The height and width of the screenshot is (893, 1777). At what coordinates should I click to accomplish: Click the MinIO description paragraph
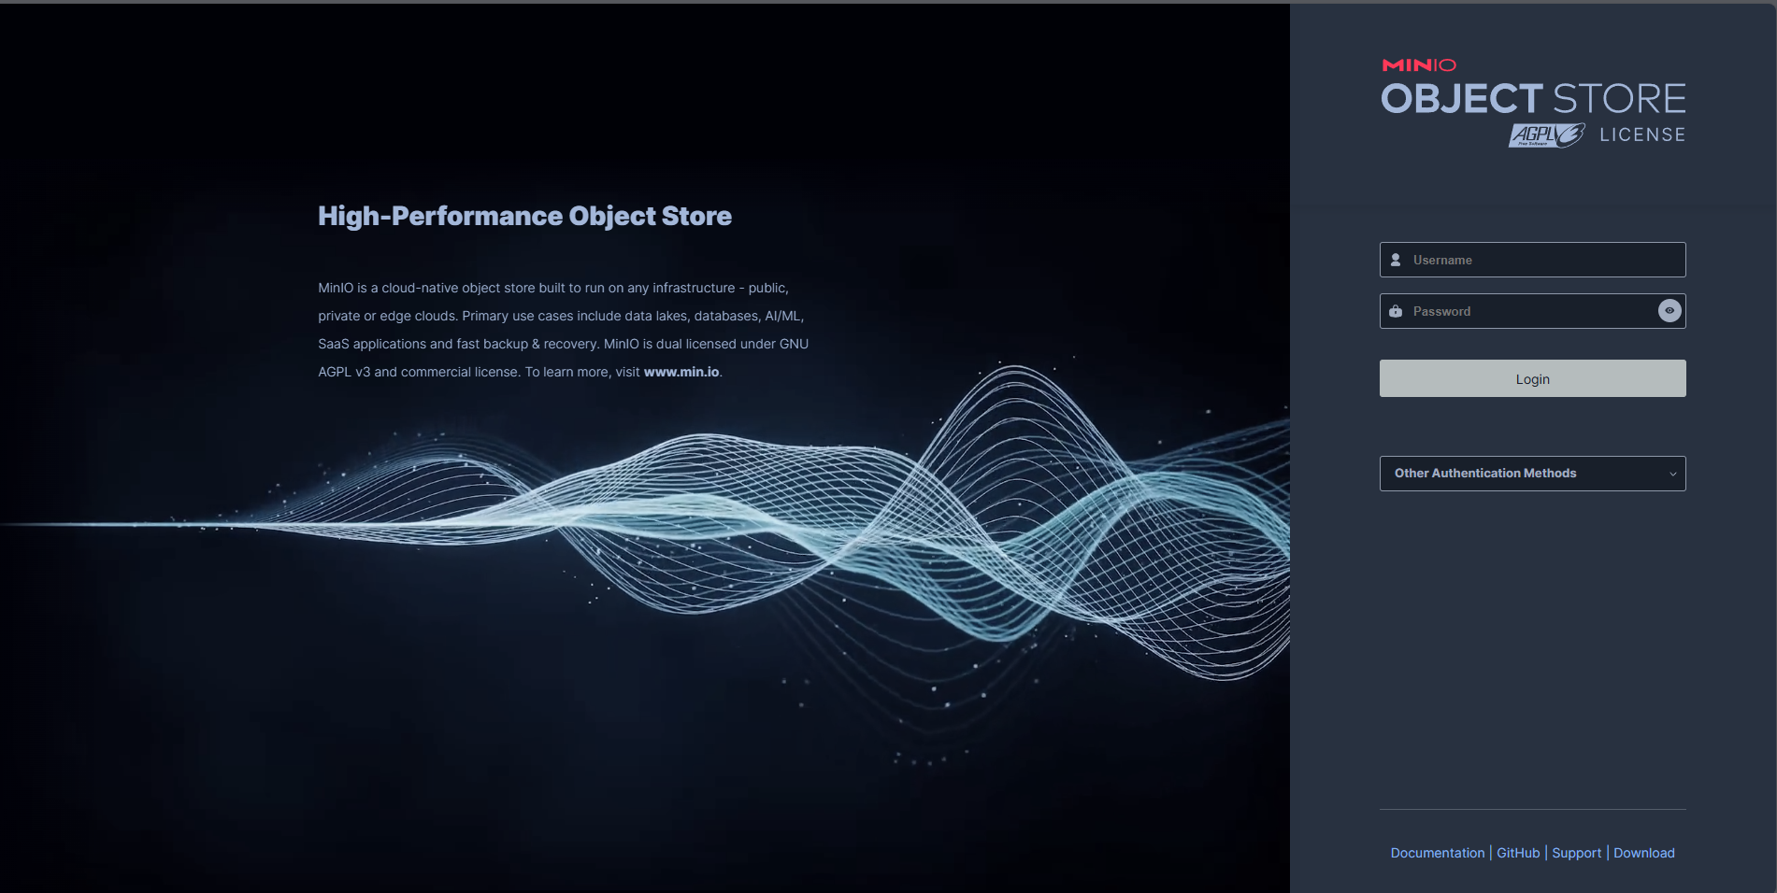(563, 317)
